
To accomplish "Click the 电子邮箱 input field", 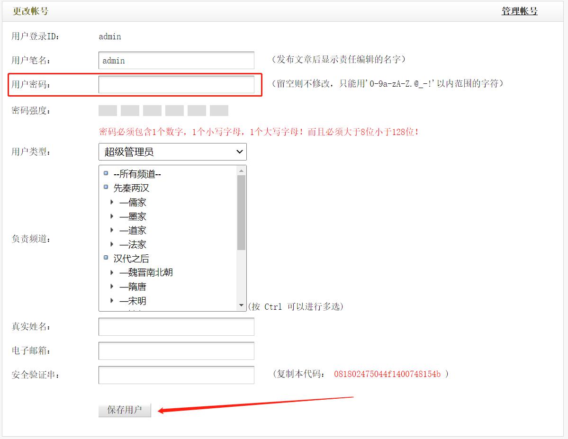I will [176, 350].
